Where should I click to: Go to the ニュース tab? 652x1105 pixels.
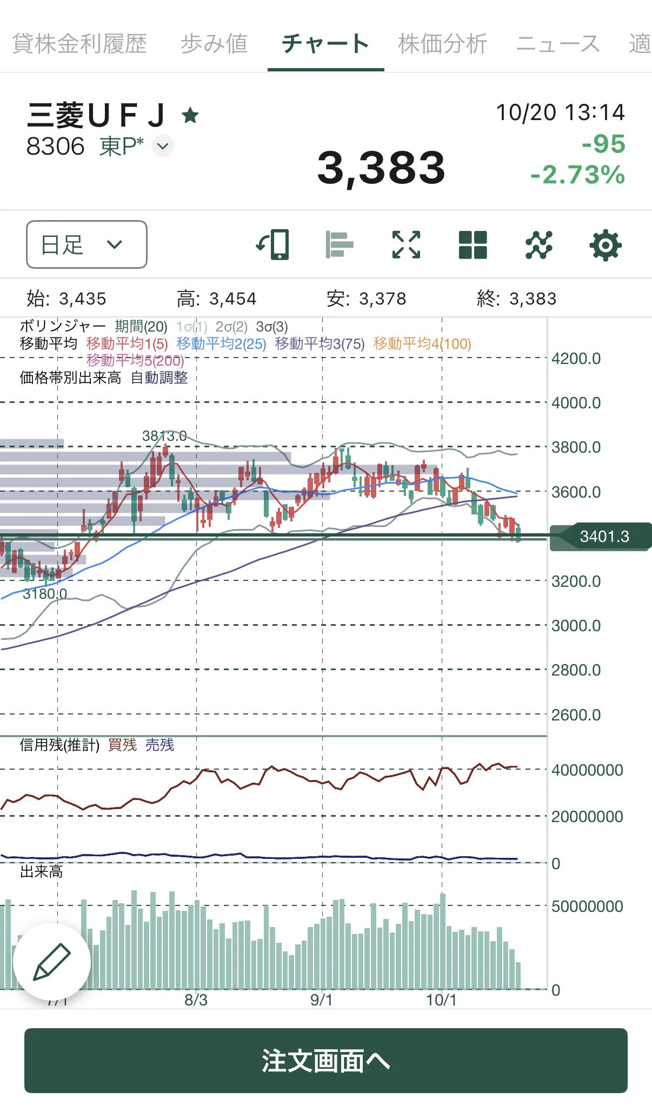[x=558, y=44]
